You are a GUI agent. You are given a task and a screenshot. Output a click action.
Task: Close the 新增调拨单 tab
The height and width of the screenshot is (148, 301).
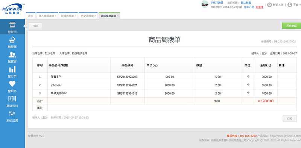tap(76, 16)
